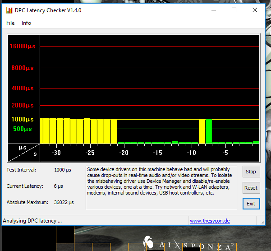271x251 pixels.
Task: Click the 500µs green axis label
Action: point(23,129)
